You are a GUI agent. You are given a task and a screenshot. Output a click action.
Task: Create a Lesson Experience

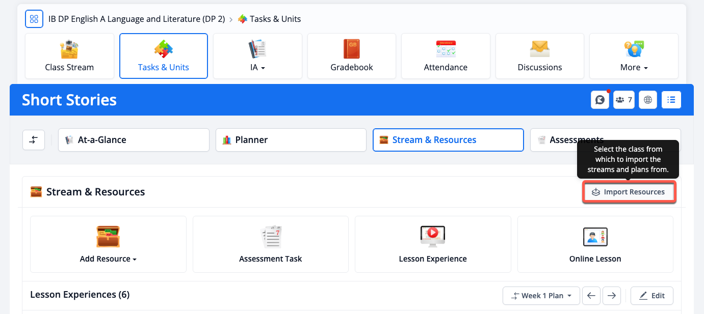tap(433, 244)
